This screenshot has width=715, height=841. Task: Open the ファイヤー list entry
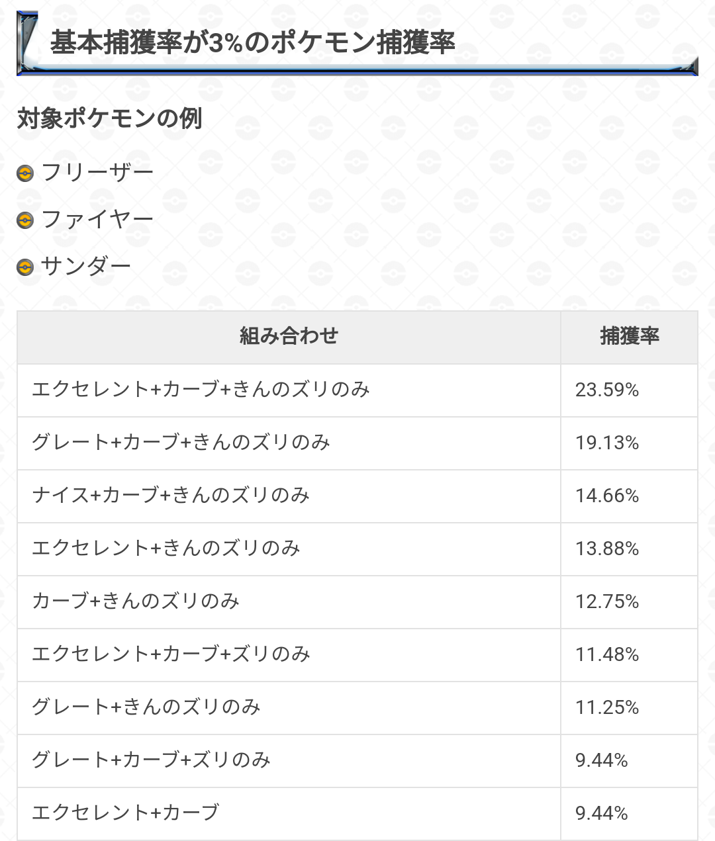[97, 219]
